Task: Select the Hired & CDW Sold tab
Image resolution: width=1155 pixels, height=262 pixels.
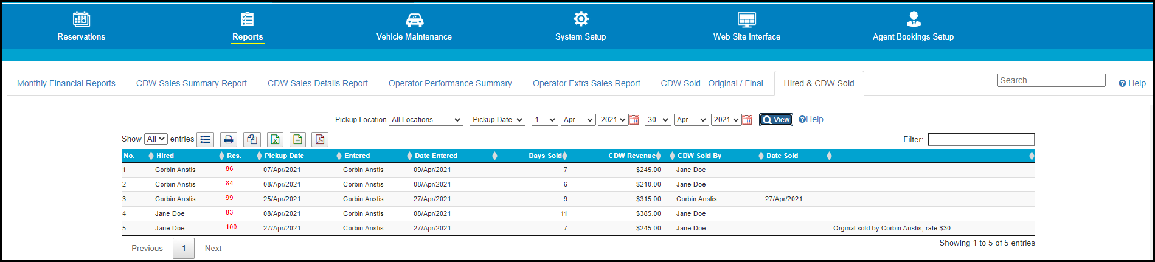Action: click(x=819, y=83)
